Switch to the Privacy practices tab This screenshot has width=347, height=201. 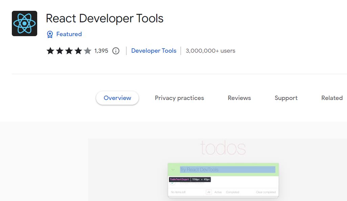pos(180,98)
